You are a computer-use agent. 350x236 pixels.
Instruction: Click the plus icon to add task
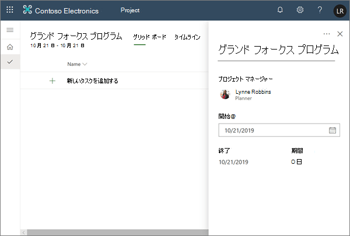click(x=52, y=81)
